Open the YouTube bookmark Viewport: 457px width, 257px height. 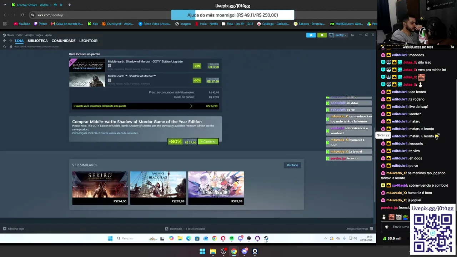[22, 24]
